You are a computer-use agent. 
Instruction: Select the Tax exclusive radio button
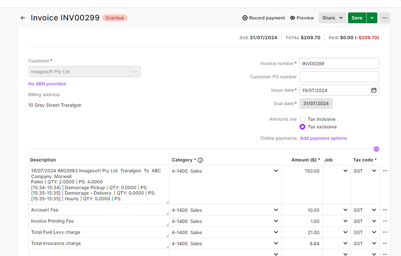pyautogui.click(x=302, y=127)
